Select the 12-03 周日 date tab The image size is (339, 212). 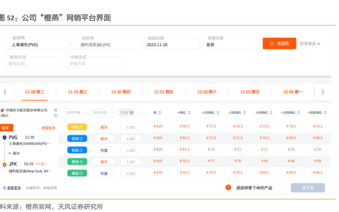250,92
